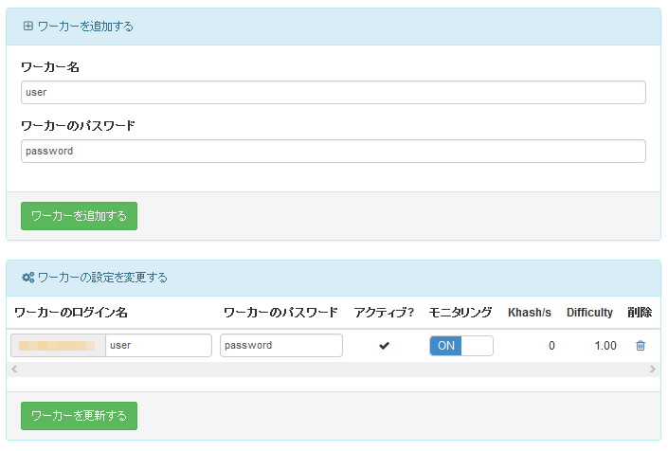The height and width of the screenshot is (451, 668).
Task: Click the horizontal scrollbar track under table
Action: click(x=332, y=369)
